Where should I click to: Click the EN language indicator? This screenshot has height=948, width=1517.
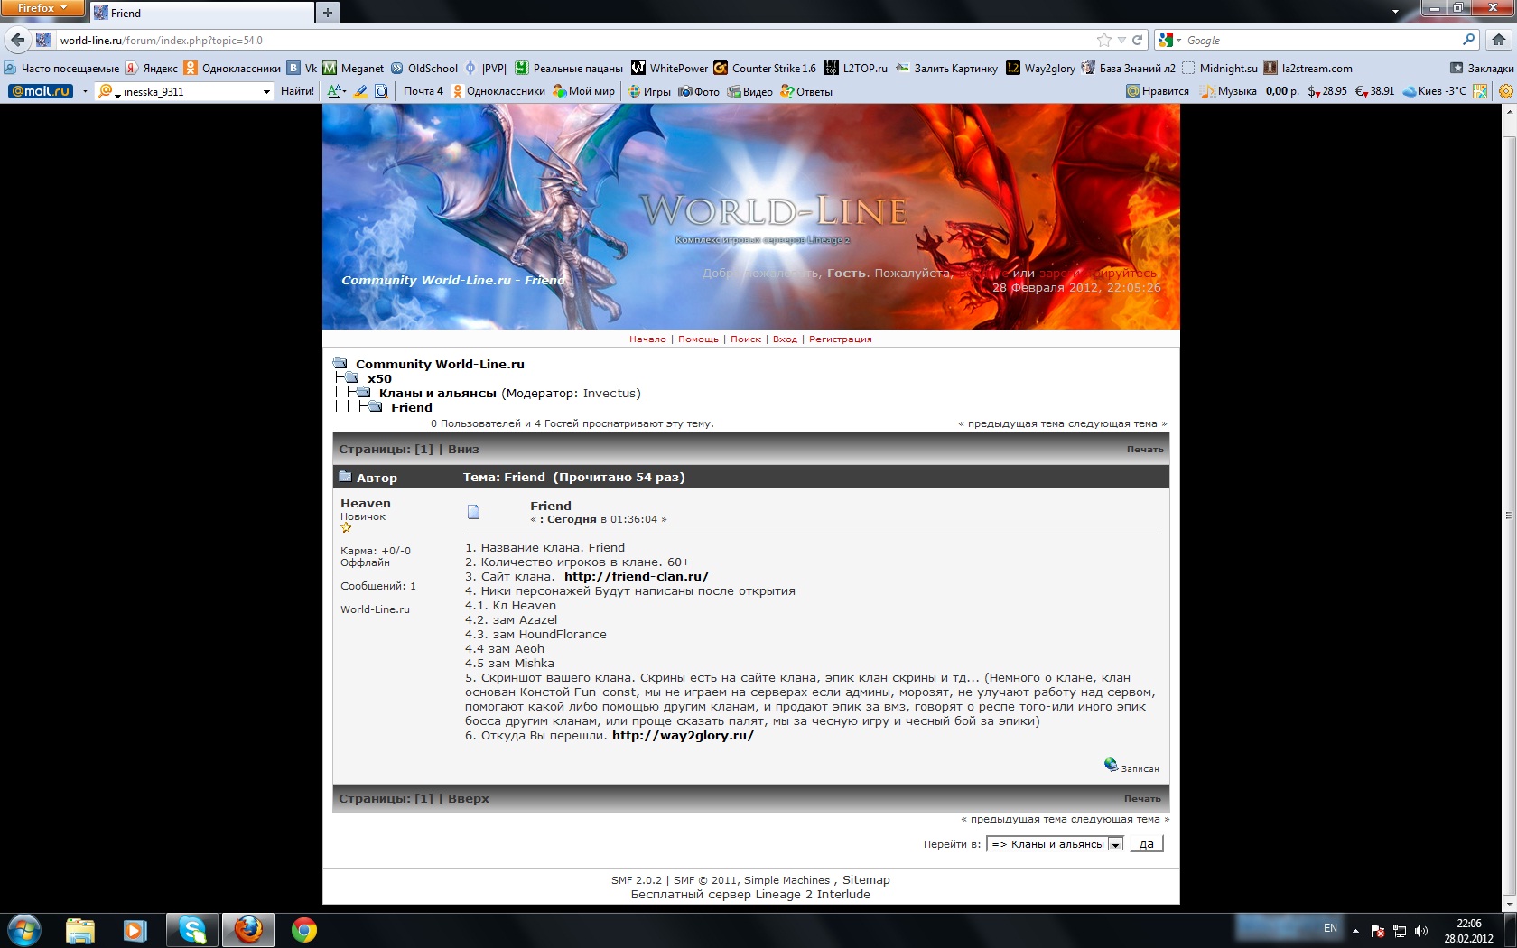pos(1330,928)
